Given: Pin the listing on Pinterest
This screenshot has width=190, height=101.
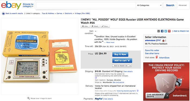Looking at the screenshot, I should (x=169, y=31).
